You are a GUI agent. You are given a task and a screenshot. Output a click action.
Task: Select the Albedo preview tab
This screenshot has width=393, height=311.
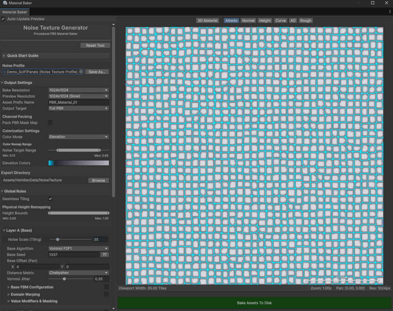coord(231,21)
